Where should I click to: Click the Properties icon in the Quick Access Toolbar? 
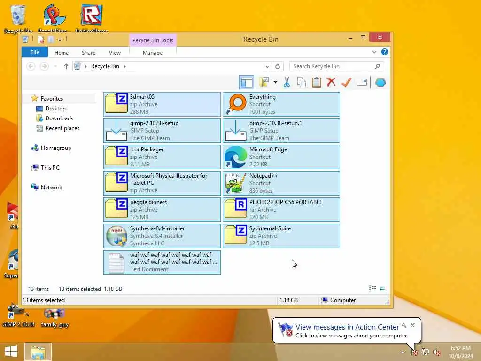(41, 39)
